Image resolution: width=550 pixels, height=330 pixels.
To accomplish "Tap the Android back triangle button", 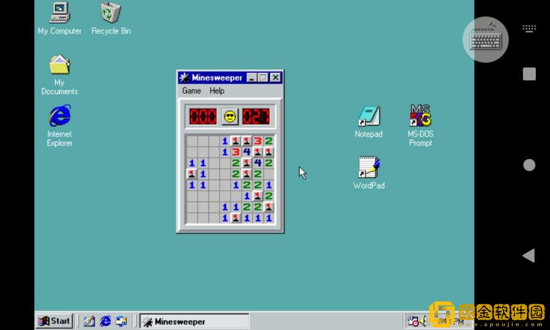I will 529,255.
